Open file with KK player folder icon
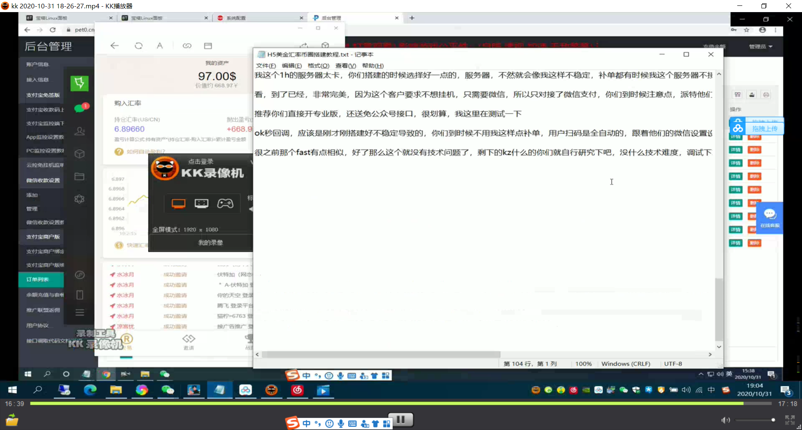Viewport: 802px width, 430px height. coord(12,420)
